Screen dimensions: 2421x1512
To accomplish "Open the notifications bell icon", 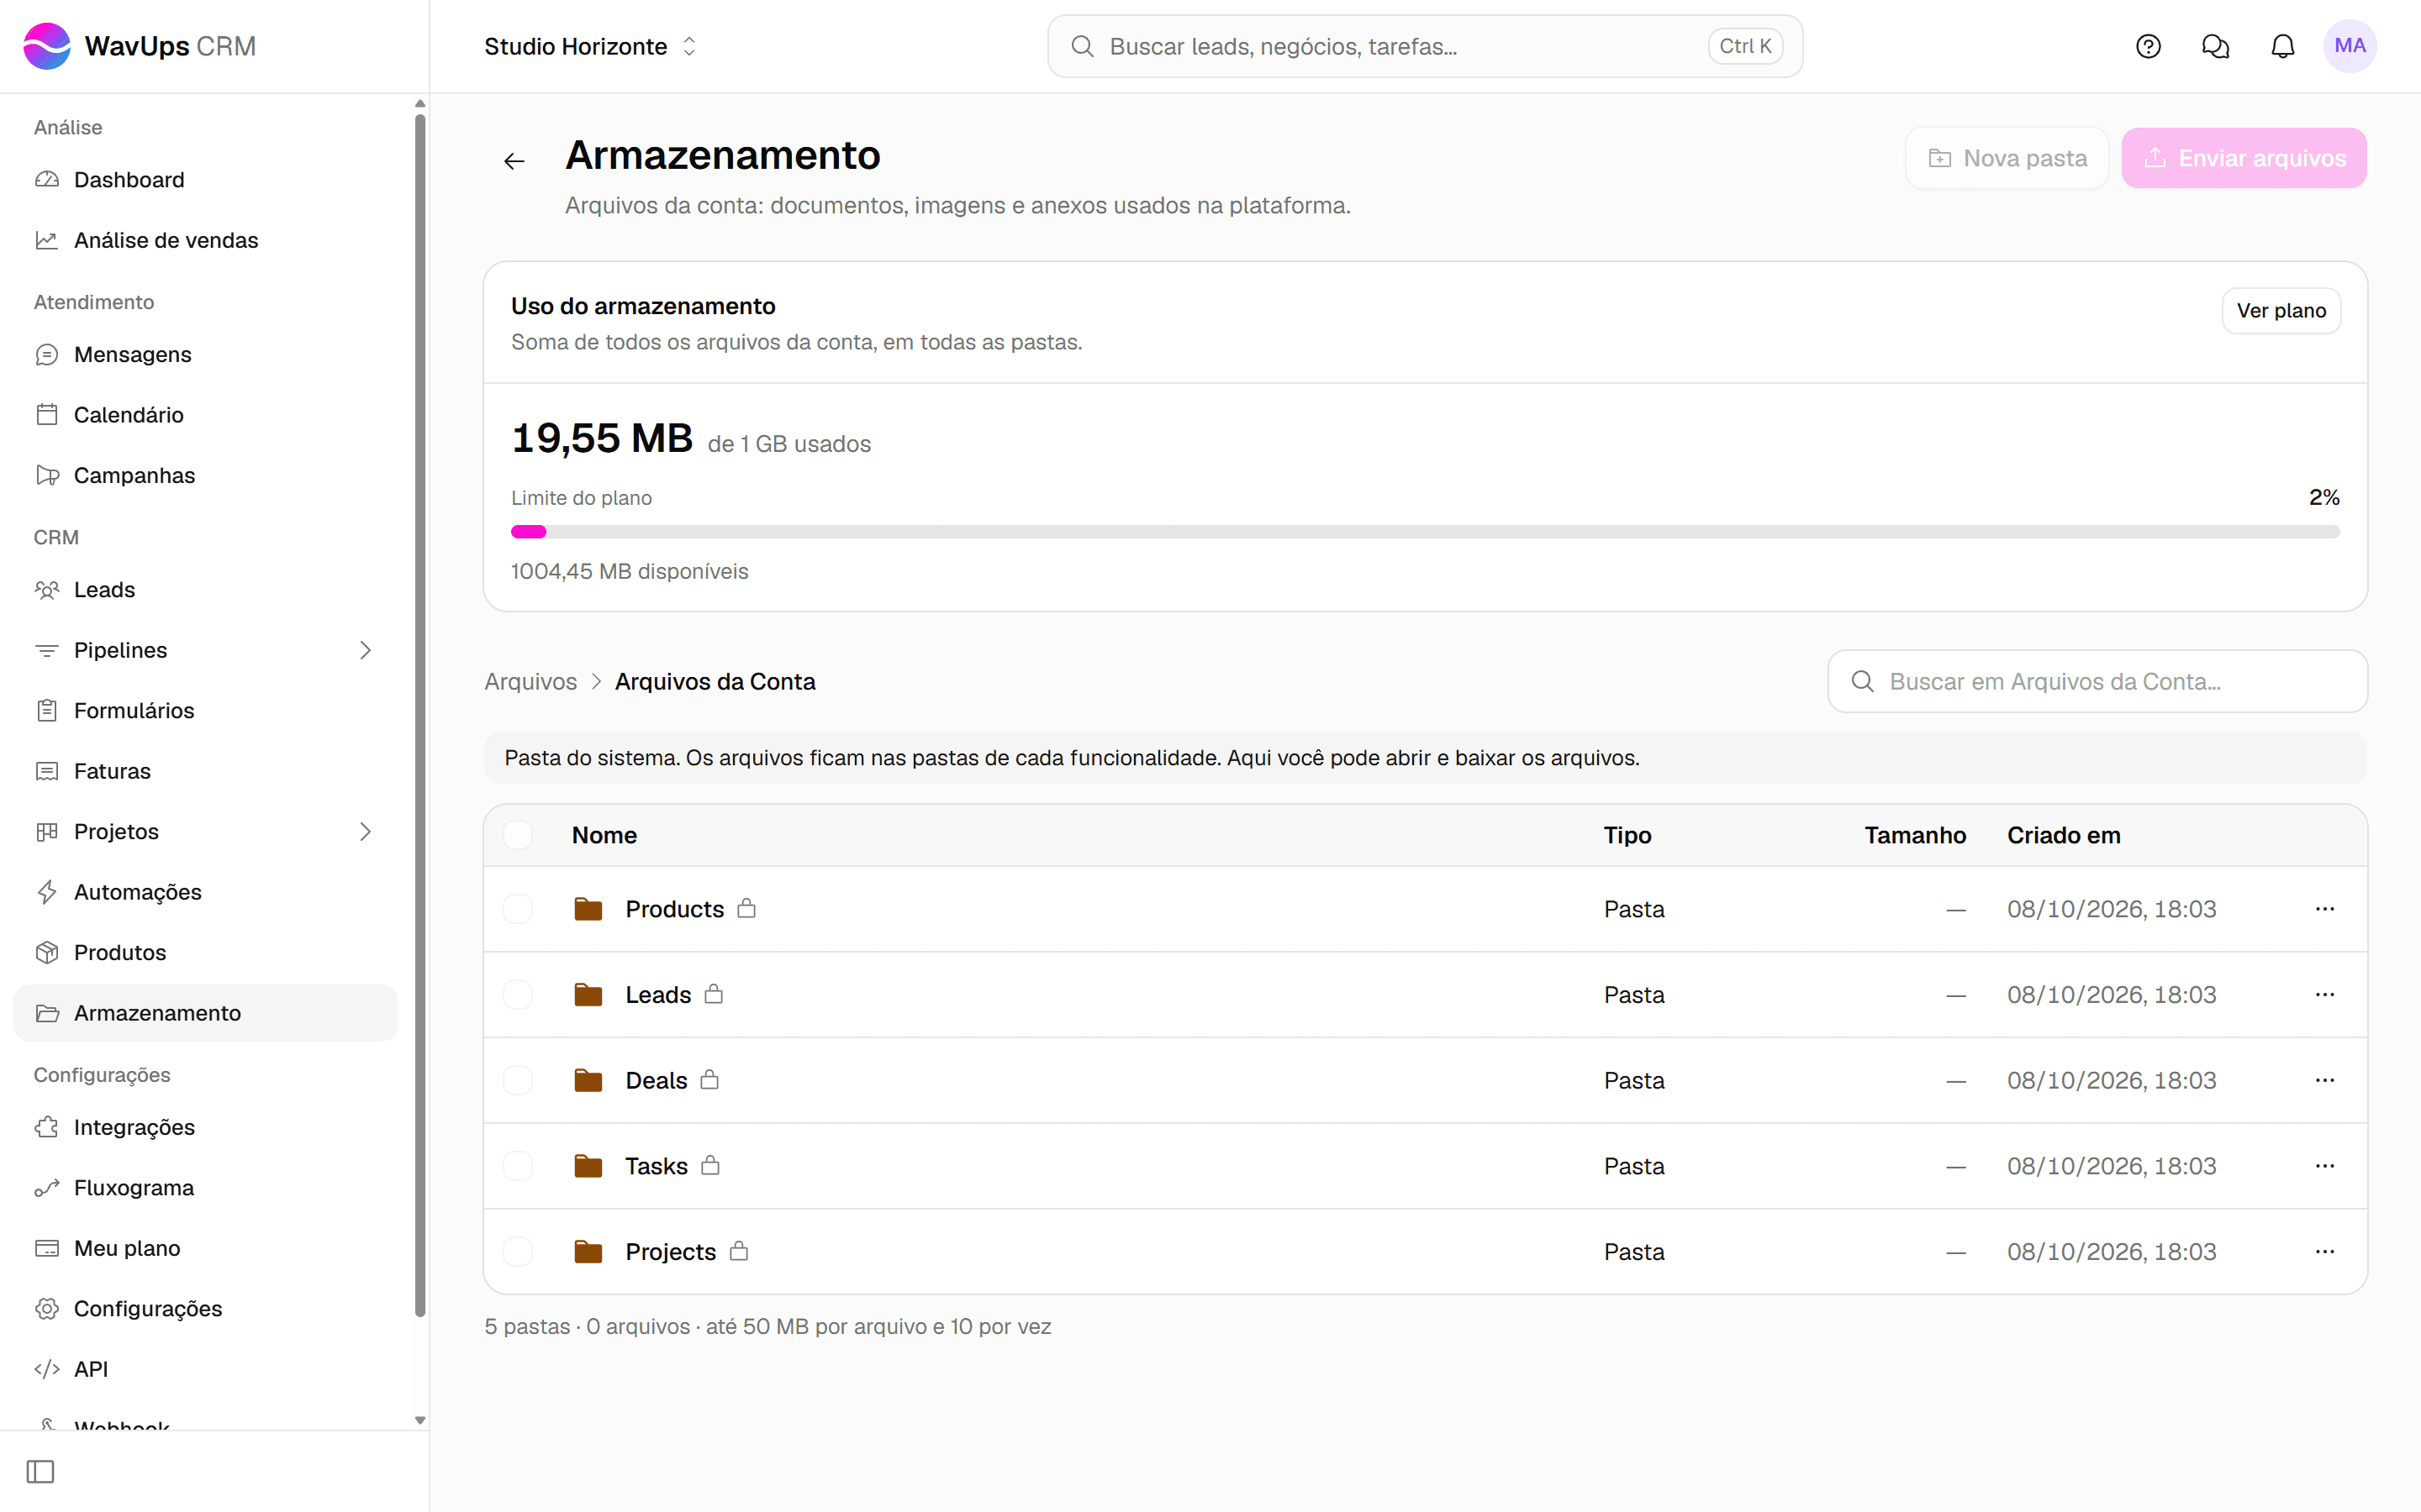I will click(2282, 46).
